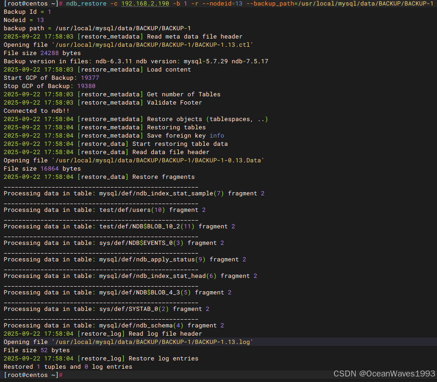Click 'Stop GCP of Backup: 19380'
This screenshot has height=382, width=437.
pos(49,86)
